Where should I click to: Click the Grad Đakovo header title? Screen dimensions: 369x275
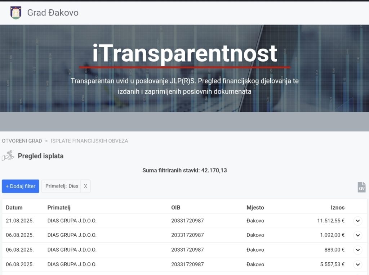pos(53,13)
